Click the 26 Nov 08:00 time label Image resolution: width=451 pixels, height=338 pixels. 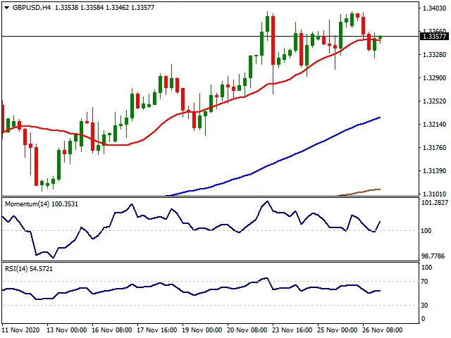point(382,330)
